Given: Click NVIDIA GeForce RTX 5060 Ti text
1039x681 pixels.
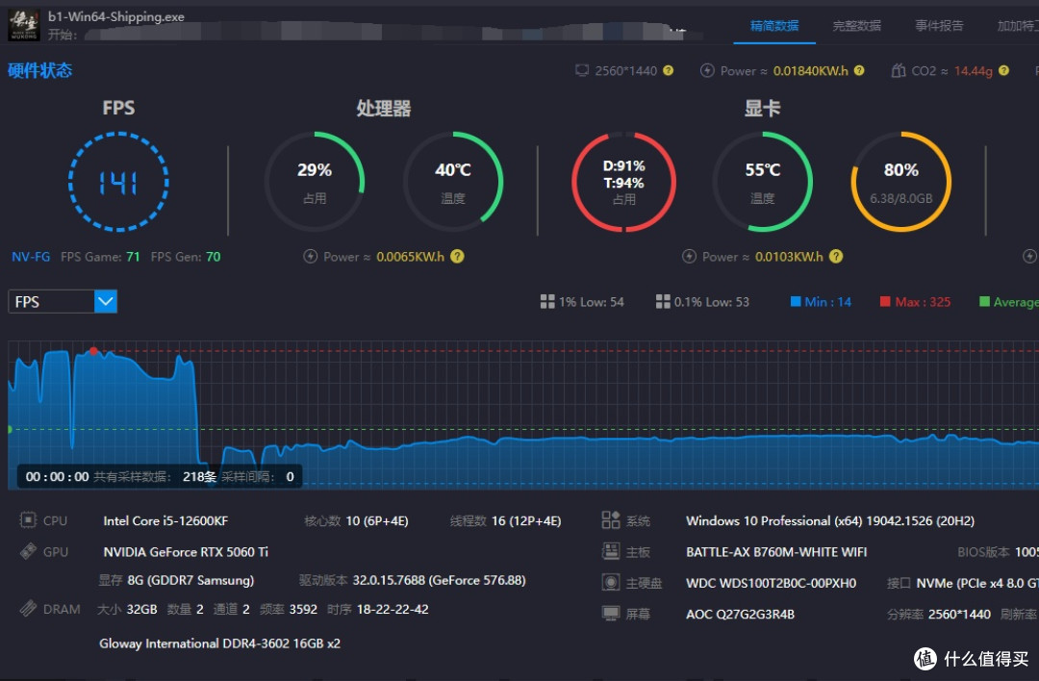Looking at the screenshot, I should coord(186,552).
